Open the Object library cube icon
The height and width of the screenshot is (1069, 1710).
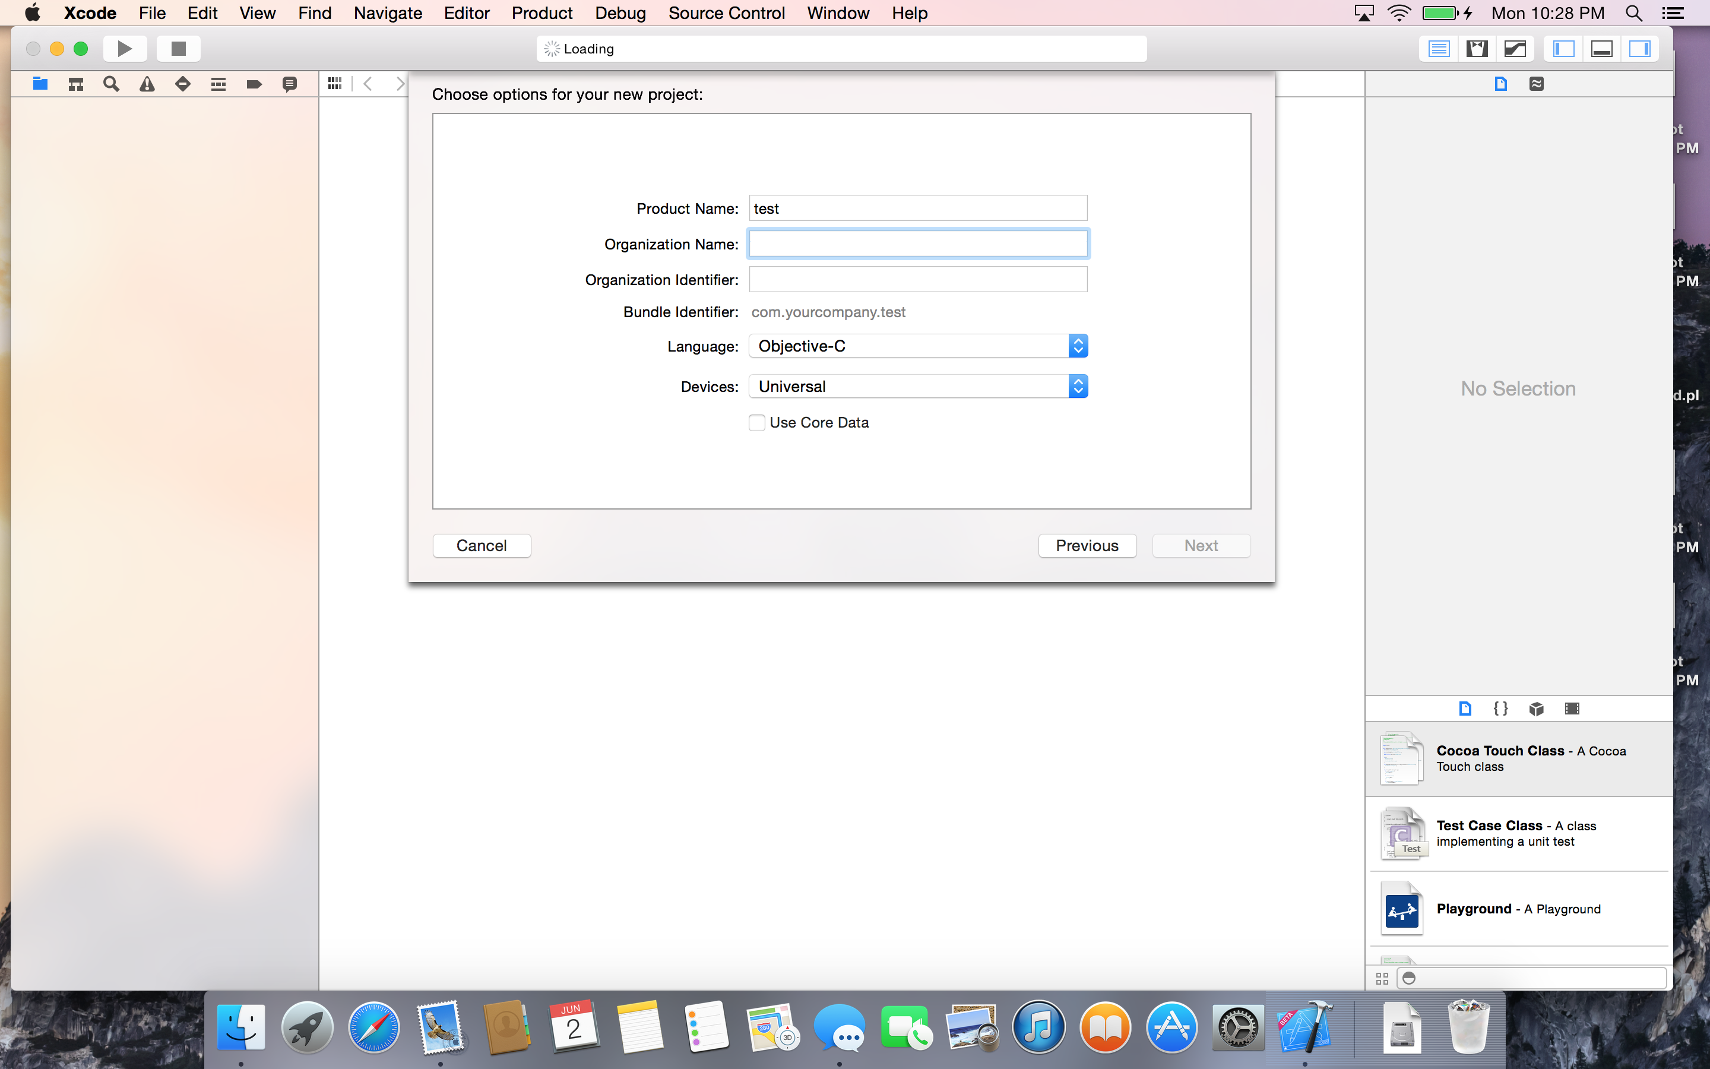click(1536, 709)
